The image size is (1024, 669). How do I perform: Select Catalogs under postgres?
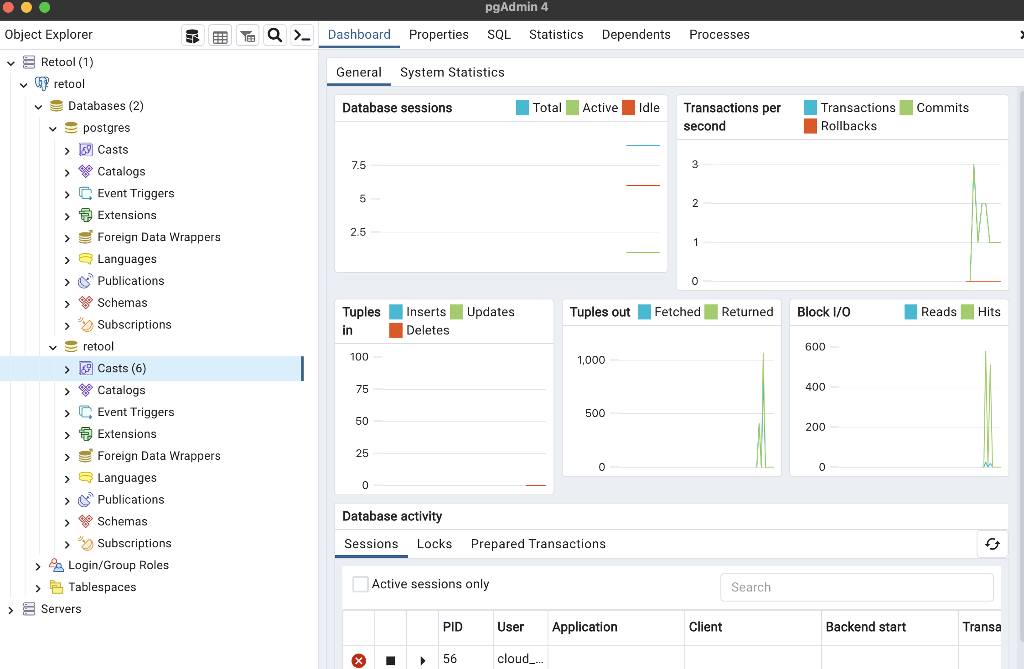pyautogui.click(x=121, y=171)
